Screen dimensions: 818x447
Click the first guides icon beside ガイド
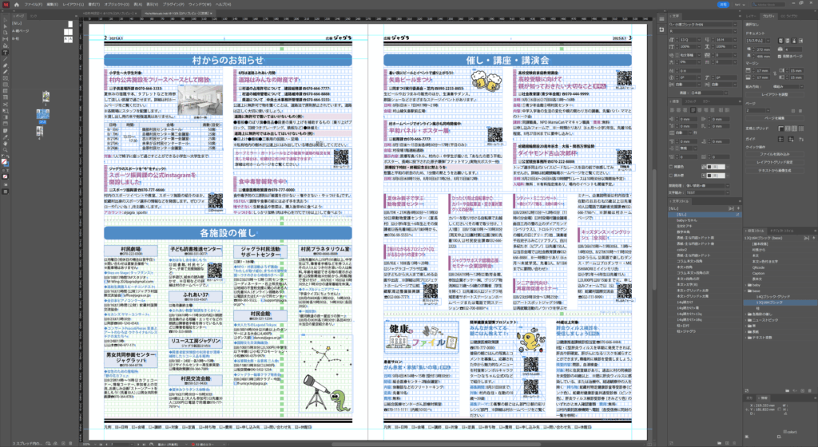click(781, 139)
